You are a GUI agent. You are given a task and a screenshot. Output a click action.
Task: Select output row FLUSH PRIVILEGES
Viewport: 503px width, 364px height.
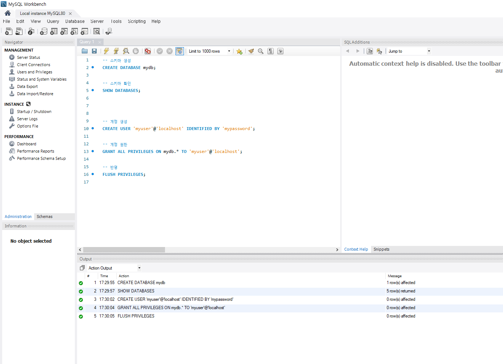(290, 316)
